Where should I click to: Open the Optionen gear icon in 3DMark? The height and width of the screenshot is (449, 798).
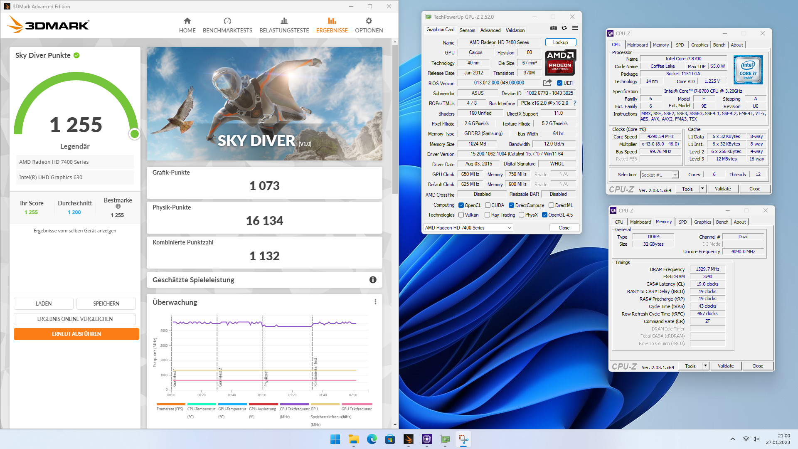tap(369, 21)
